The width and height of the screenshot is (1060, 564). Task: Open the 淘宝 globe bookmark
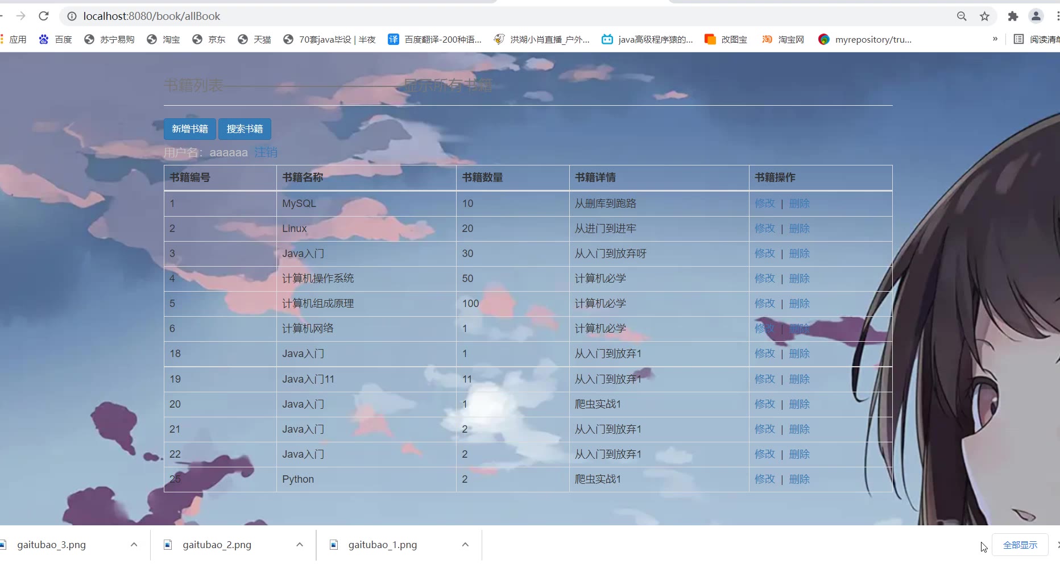pos(163,39)
